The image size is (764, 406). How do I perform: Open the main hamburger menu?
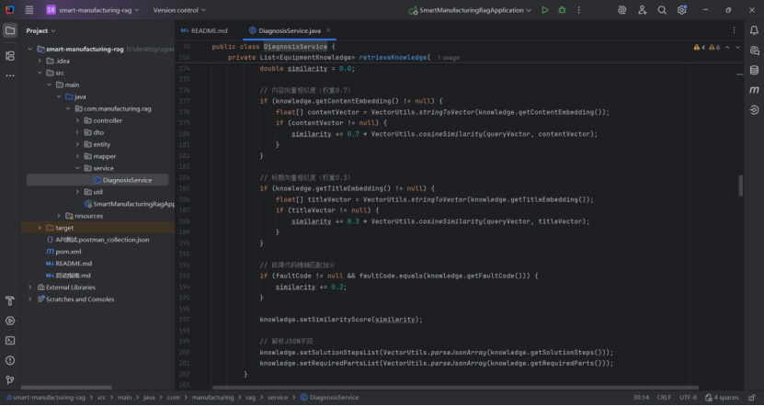click(x=29, y=10)
